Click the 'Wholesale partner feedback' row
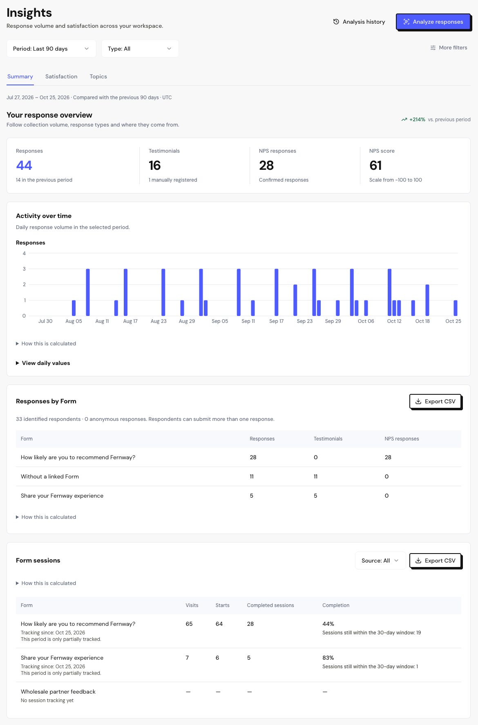Screen dimensions: 478x725 click(x=239, y=696)
